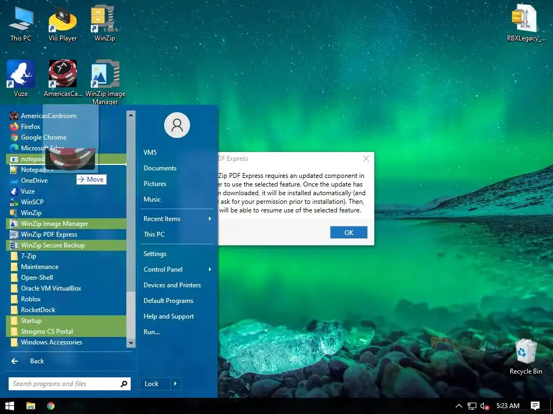Image resolution: width=553 pixels, height=414 pixels.
Task: Open Devices and Printers
Action: (x=177, y=285)
